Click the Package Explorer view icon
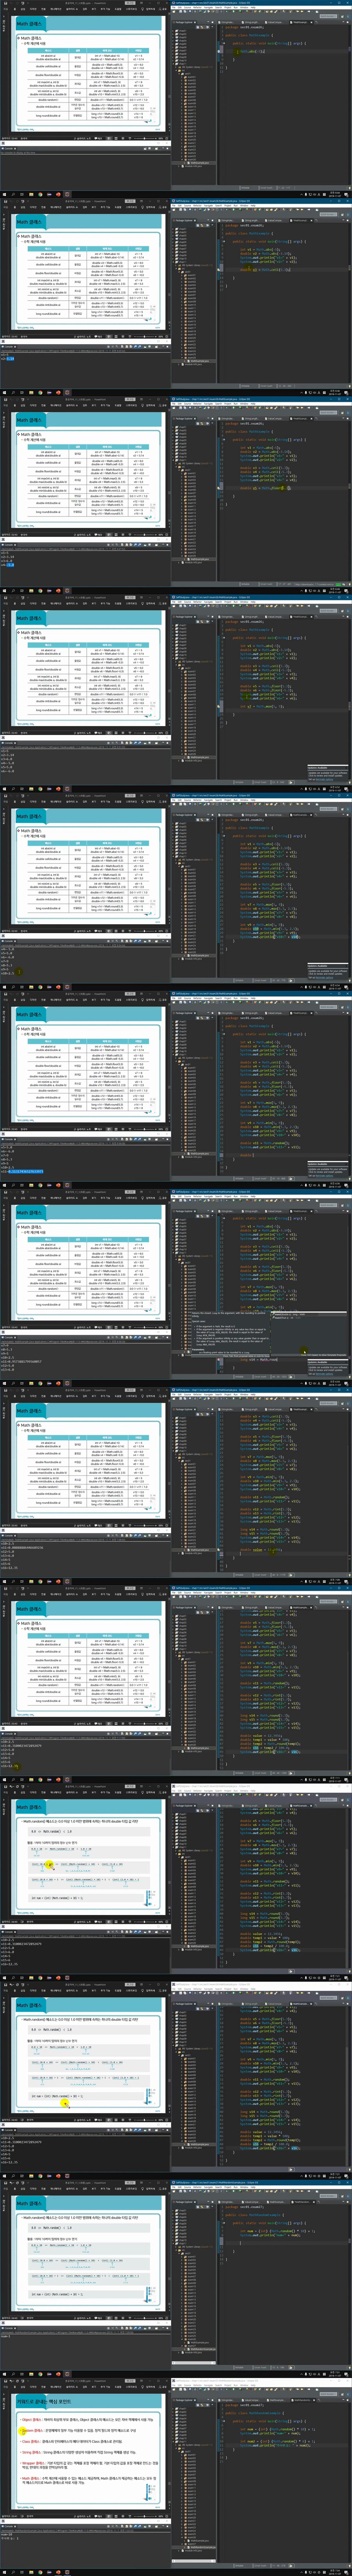 (x=177, y=22)
